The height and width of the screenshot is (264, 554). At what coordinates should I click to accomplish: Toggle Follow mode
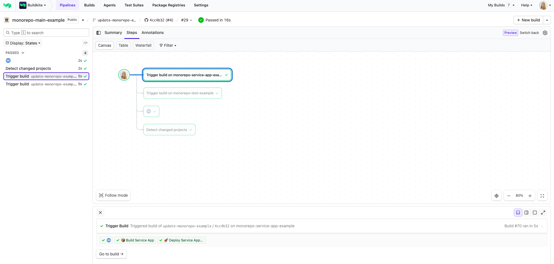click(113, 195)
